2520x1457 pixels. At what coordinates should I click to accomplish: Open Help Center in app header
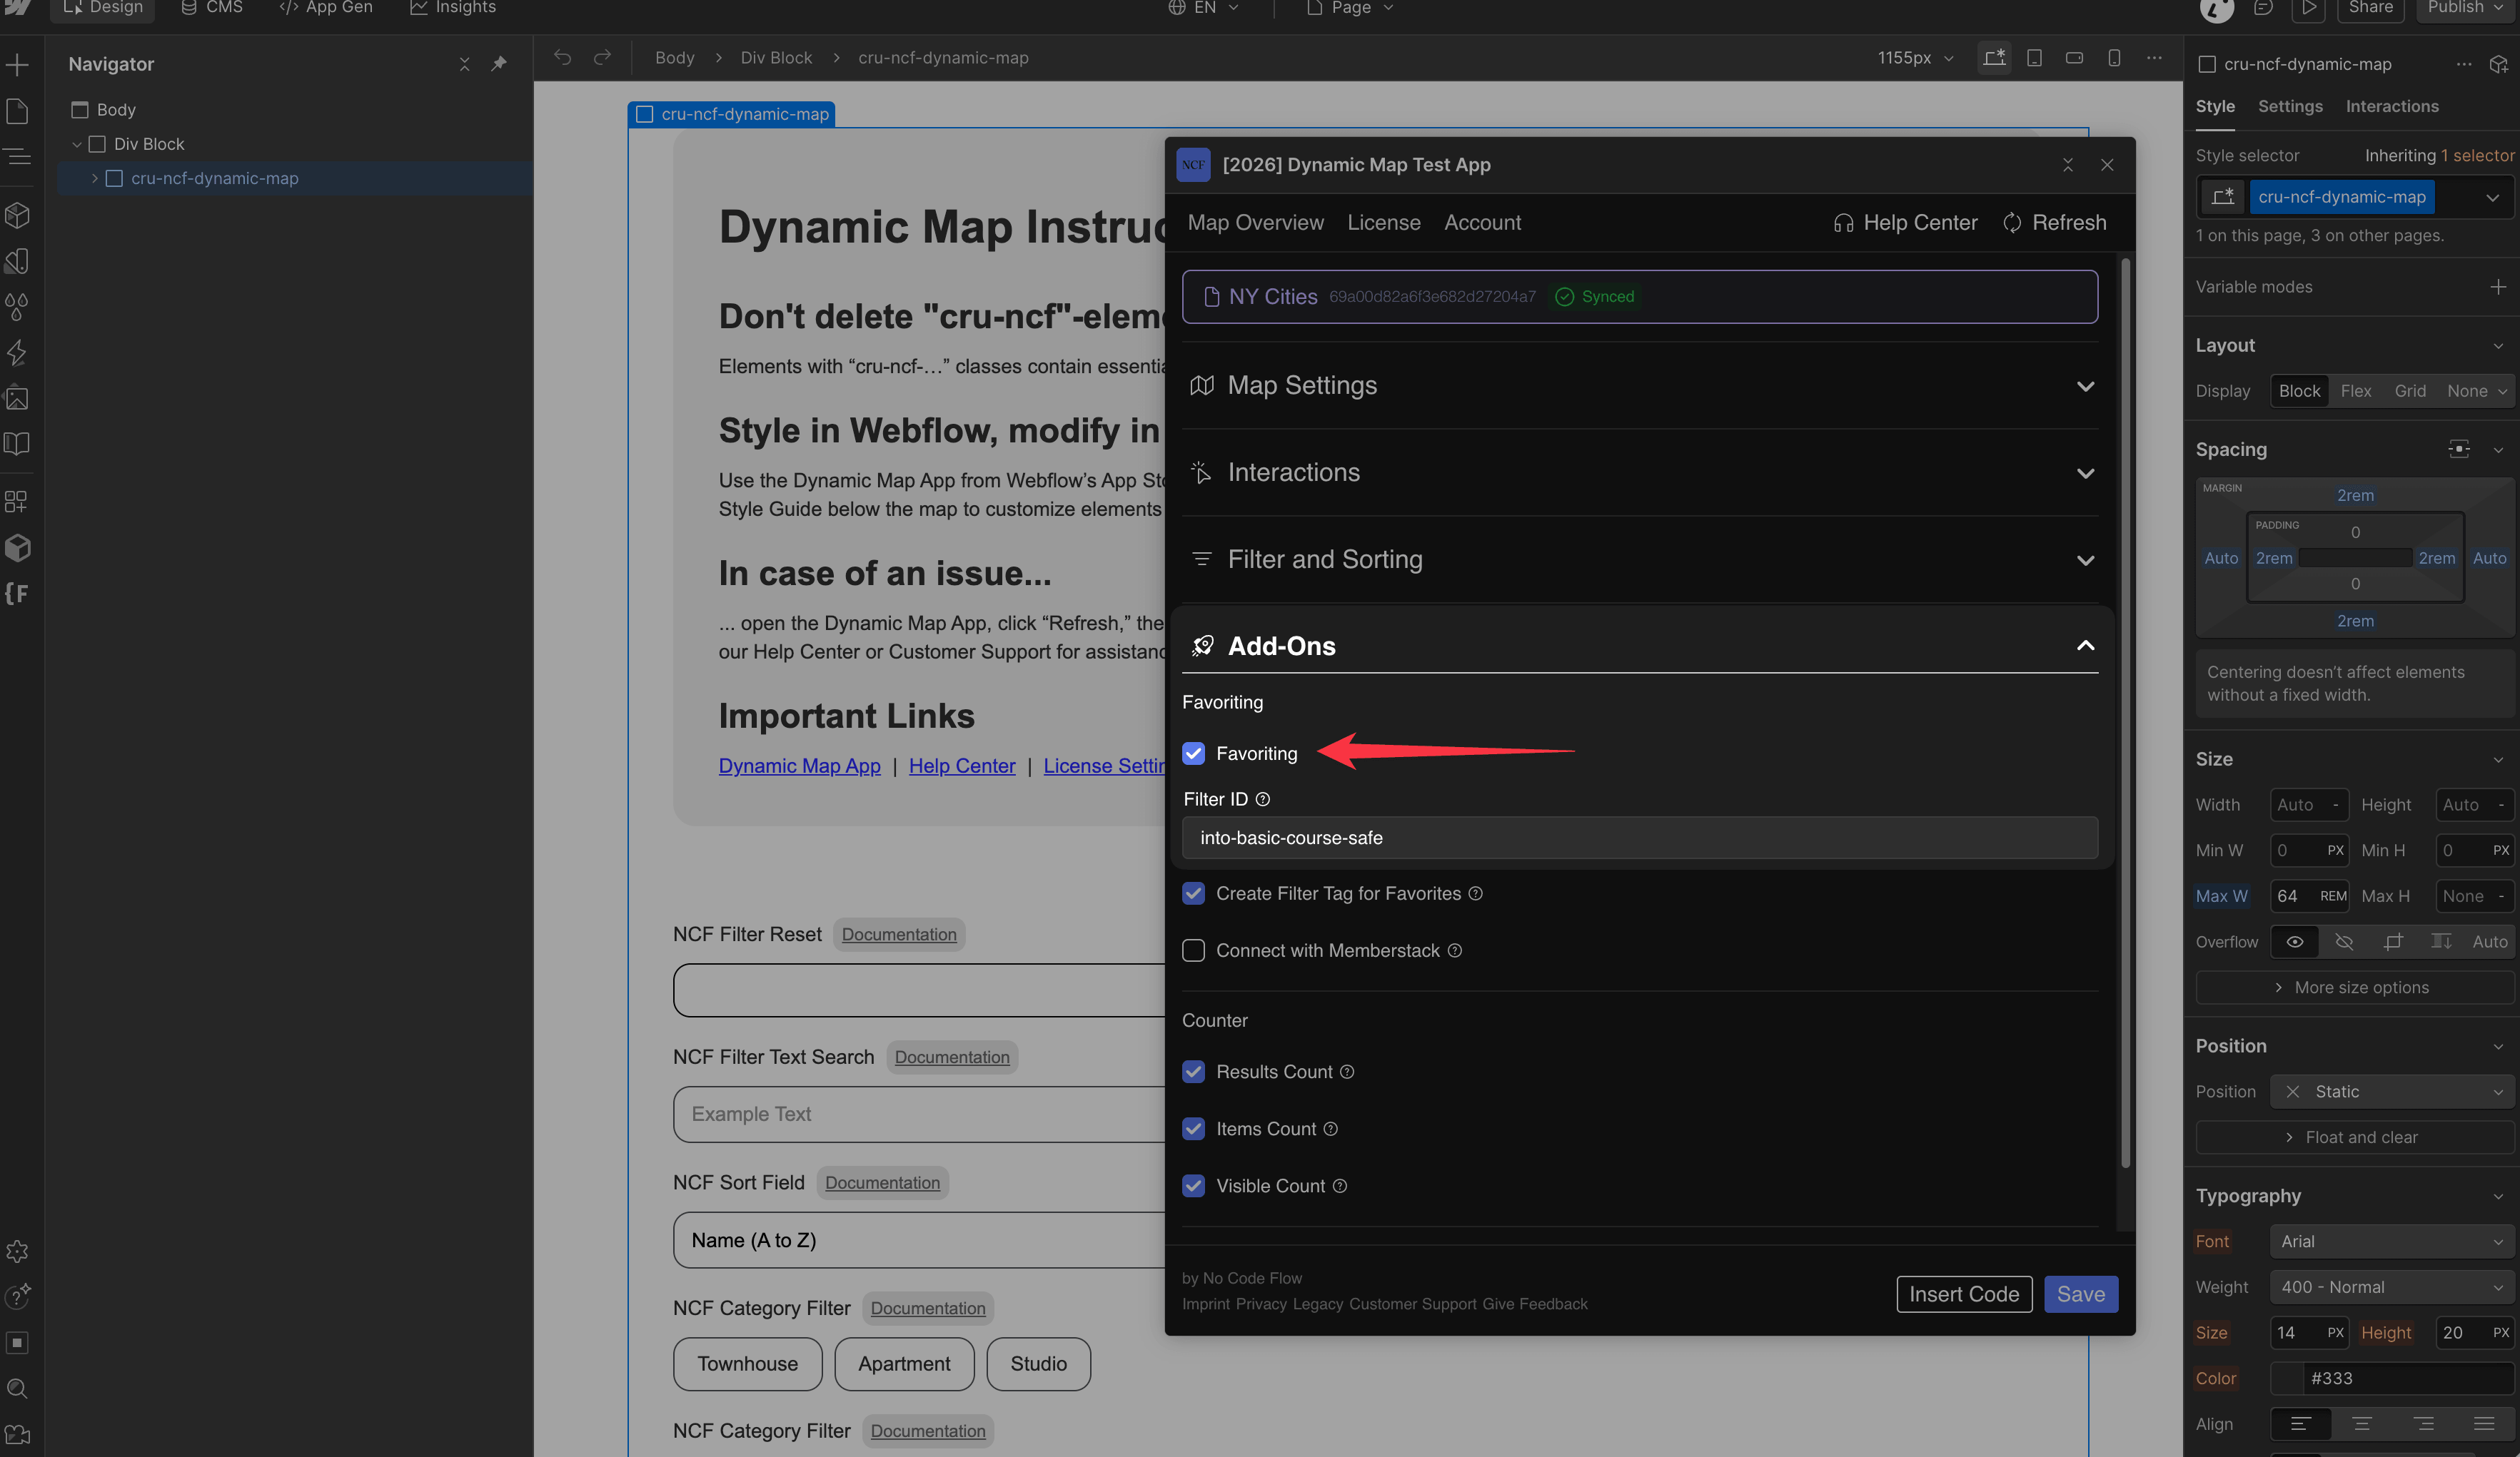click(x=1905, y=223)
